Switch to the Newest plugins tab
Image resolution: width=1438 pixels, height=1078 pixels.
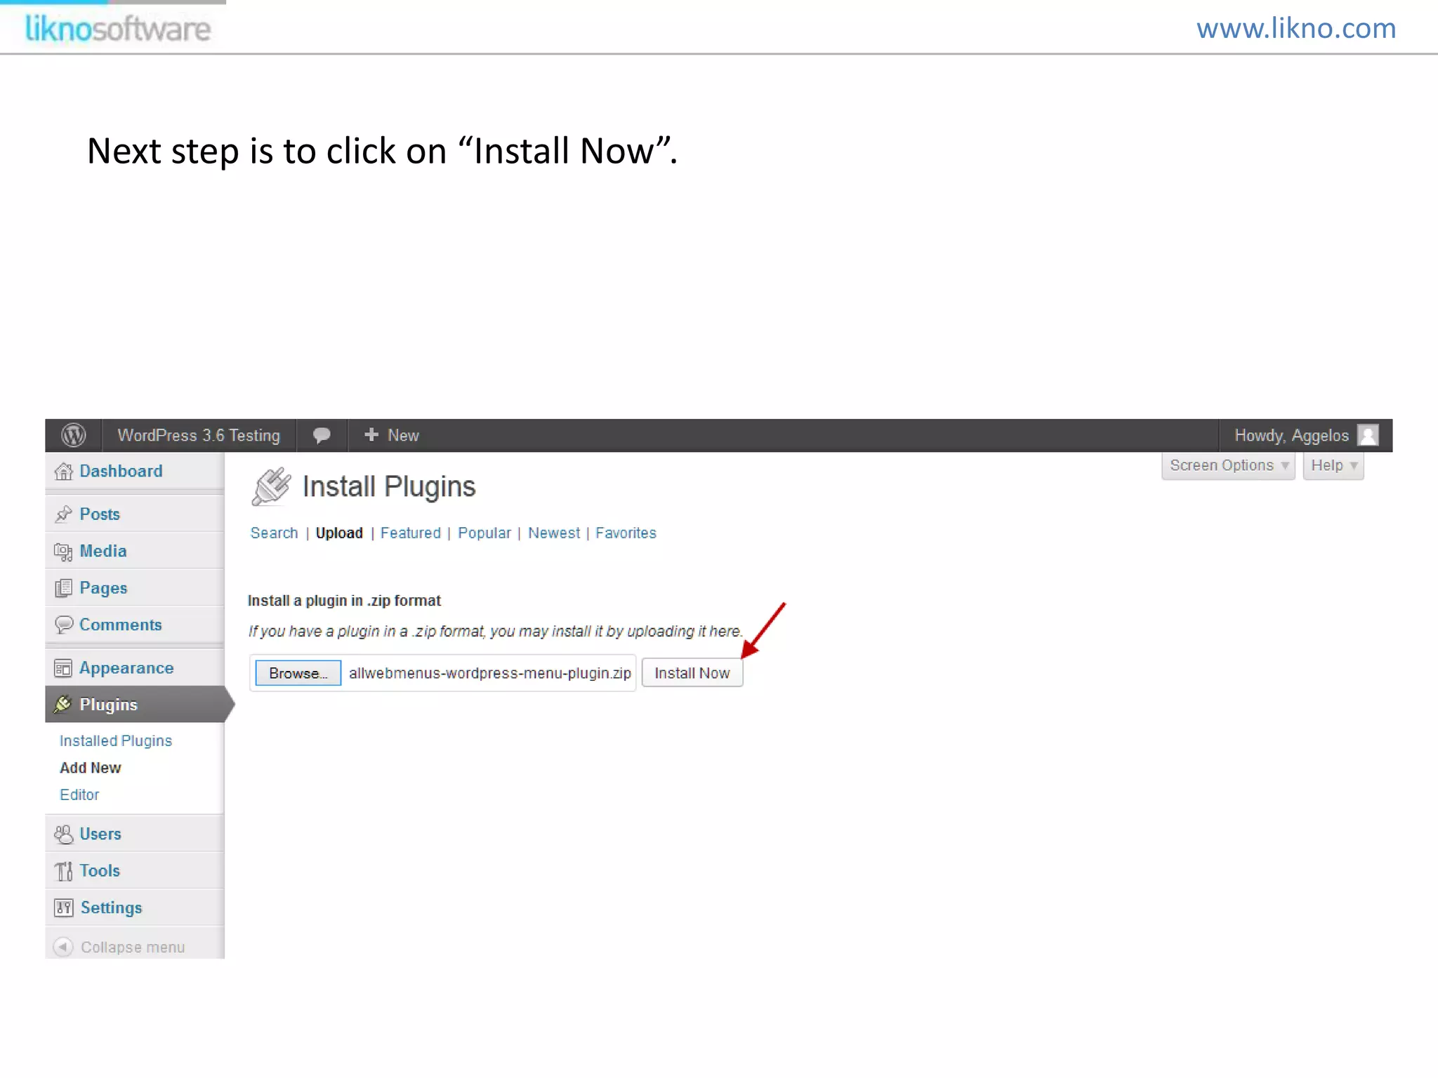pyautogui.click(x=554, y=533)
